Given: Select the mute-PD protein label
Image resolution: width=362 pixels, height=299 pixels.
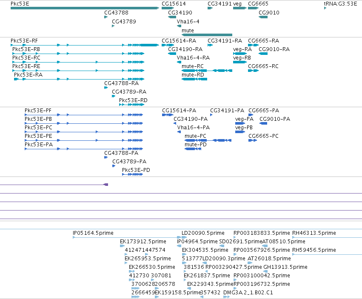Looking at the screenshot, I should (x=196, y=145).
